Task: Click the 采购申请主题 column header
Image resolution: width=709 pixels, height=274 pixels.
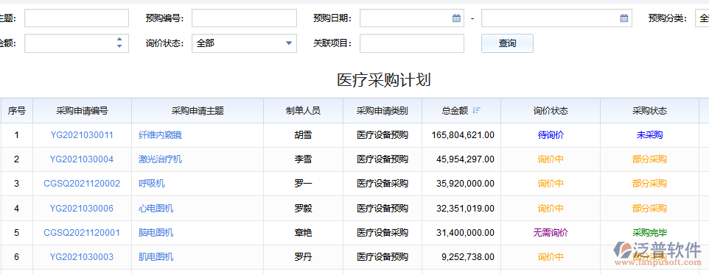Action: [198, 110]
